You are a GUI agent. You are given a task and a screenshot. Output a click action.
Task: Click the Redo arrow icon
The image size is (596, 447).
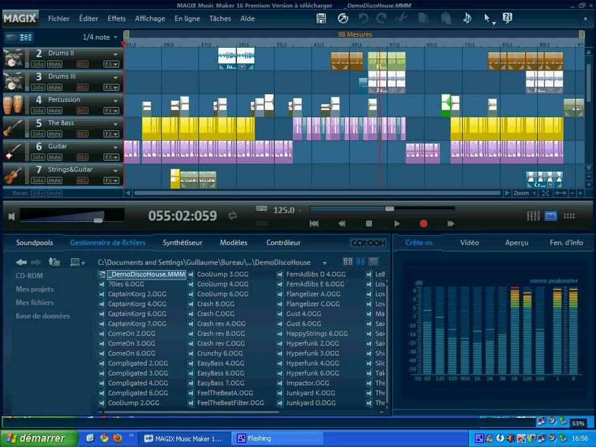381,18
